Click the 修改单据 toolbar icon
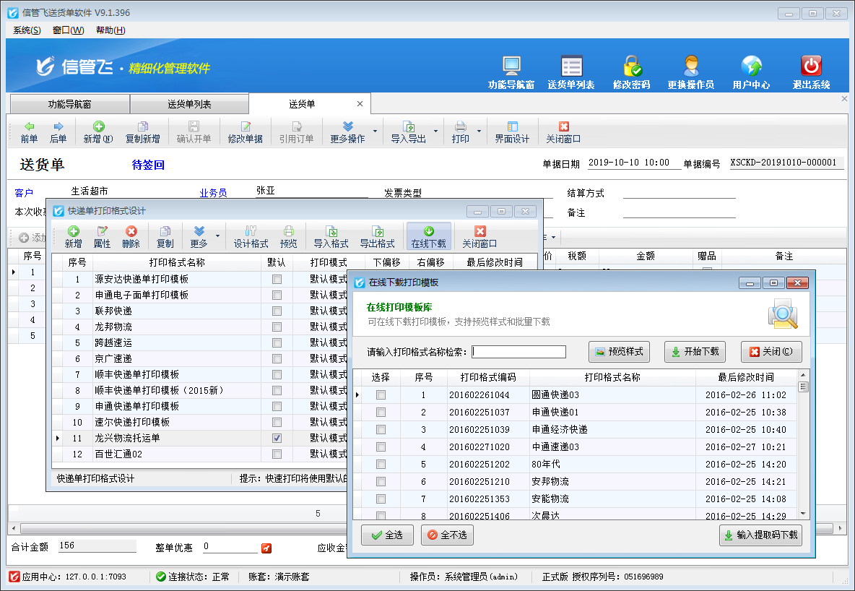 pos(246,132)
